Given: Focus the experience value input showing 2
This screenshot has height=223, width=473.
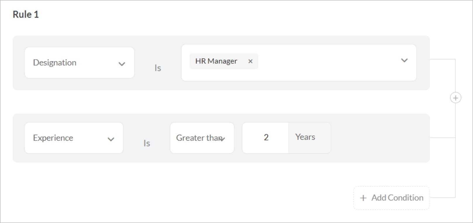Looking at the screenshot, I should point(266,138).
